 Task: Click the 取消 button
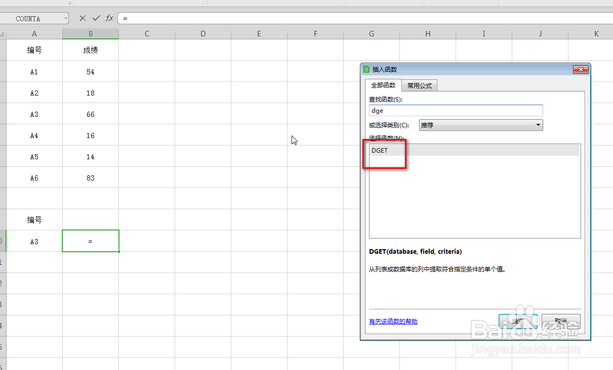point(561,321)
